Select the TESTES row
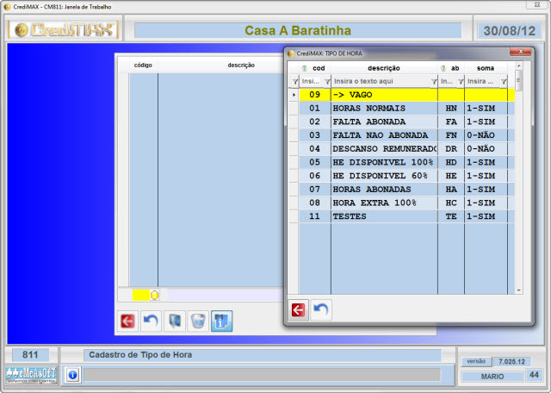Screen dimensions: 551x393 pos(383,216)
